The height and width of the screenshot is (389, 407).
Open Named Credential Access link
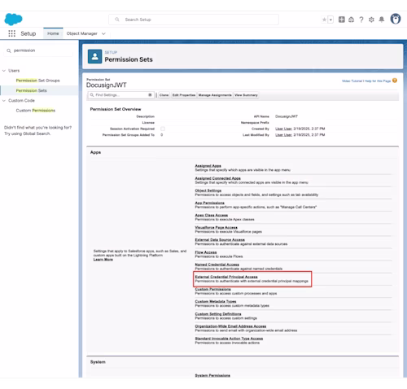pos(217,264)
